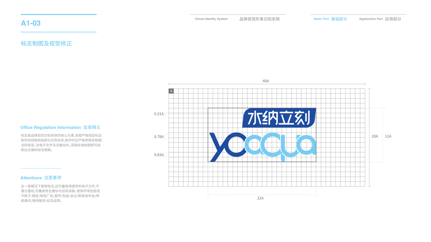431x242 pixels.
Task: Click the '信息释义' heading
Action: pos(92,127)
